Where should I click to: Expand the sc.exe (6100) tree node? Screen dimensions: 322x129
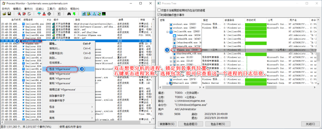click(171, 58)
